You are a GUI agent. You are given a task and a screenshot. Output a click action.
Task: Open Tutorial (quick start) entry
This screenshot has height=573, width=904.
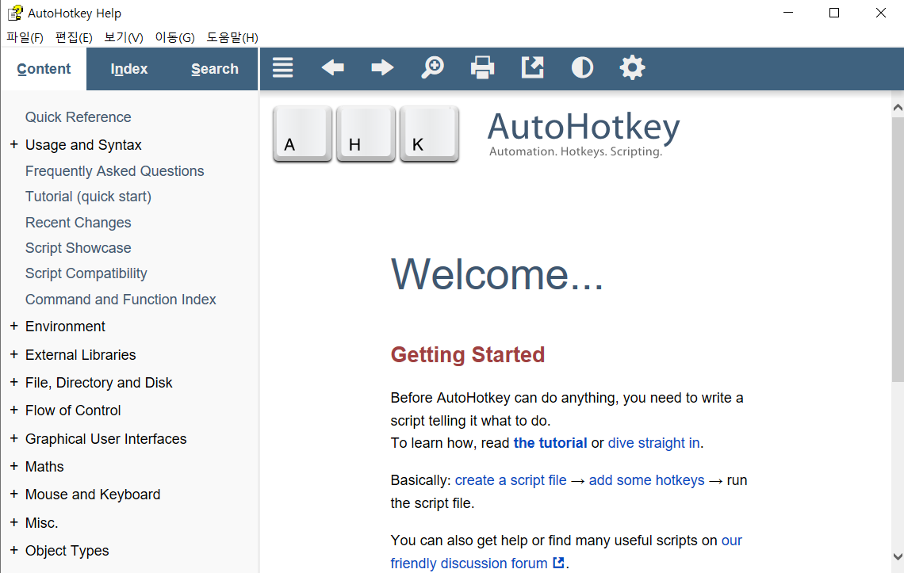[x=88, y=197]
